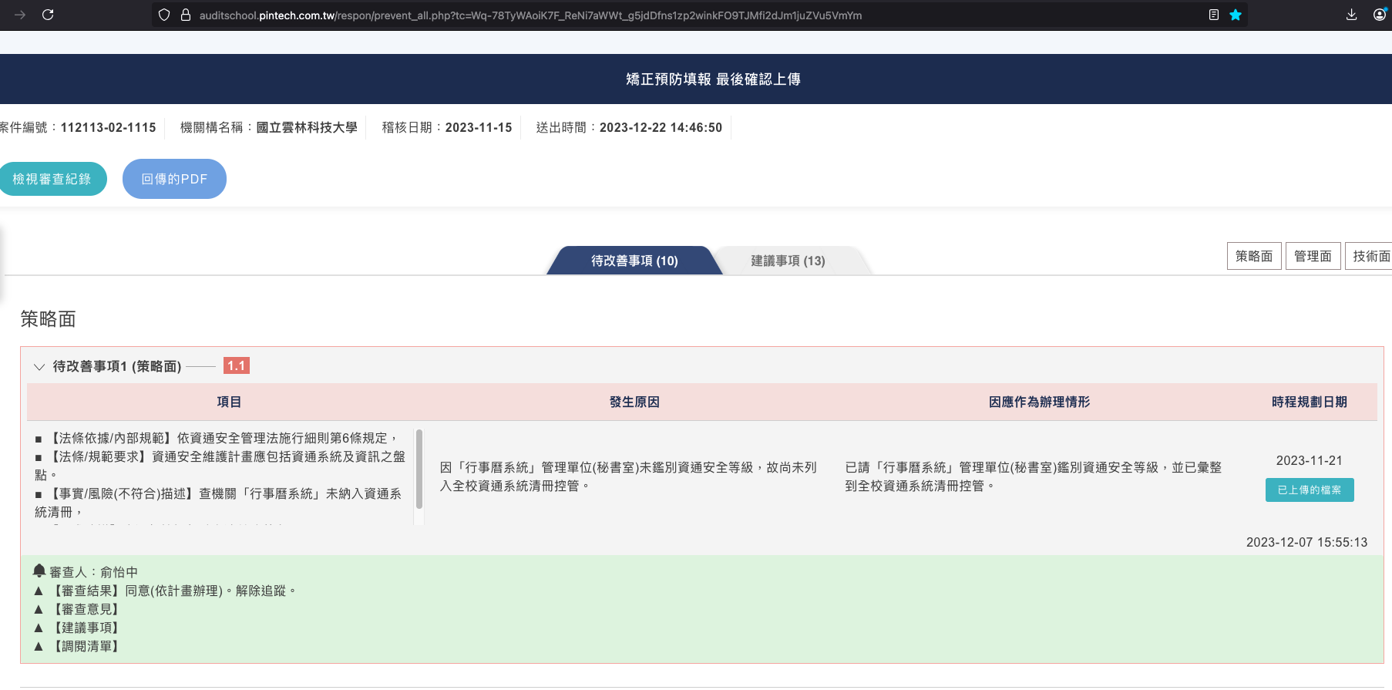Click the page title 矯正預防填報 最後確認上傳

point(713,79)
